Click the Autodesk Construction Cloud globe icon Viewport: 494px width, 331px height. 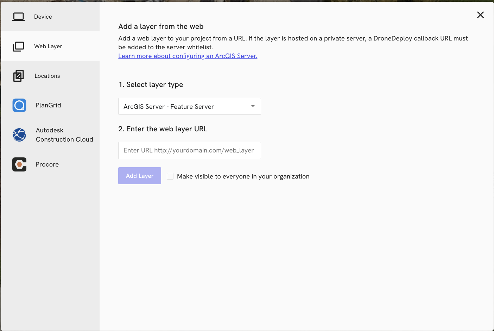pyautogui.click(x=19, y=135)
